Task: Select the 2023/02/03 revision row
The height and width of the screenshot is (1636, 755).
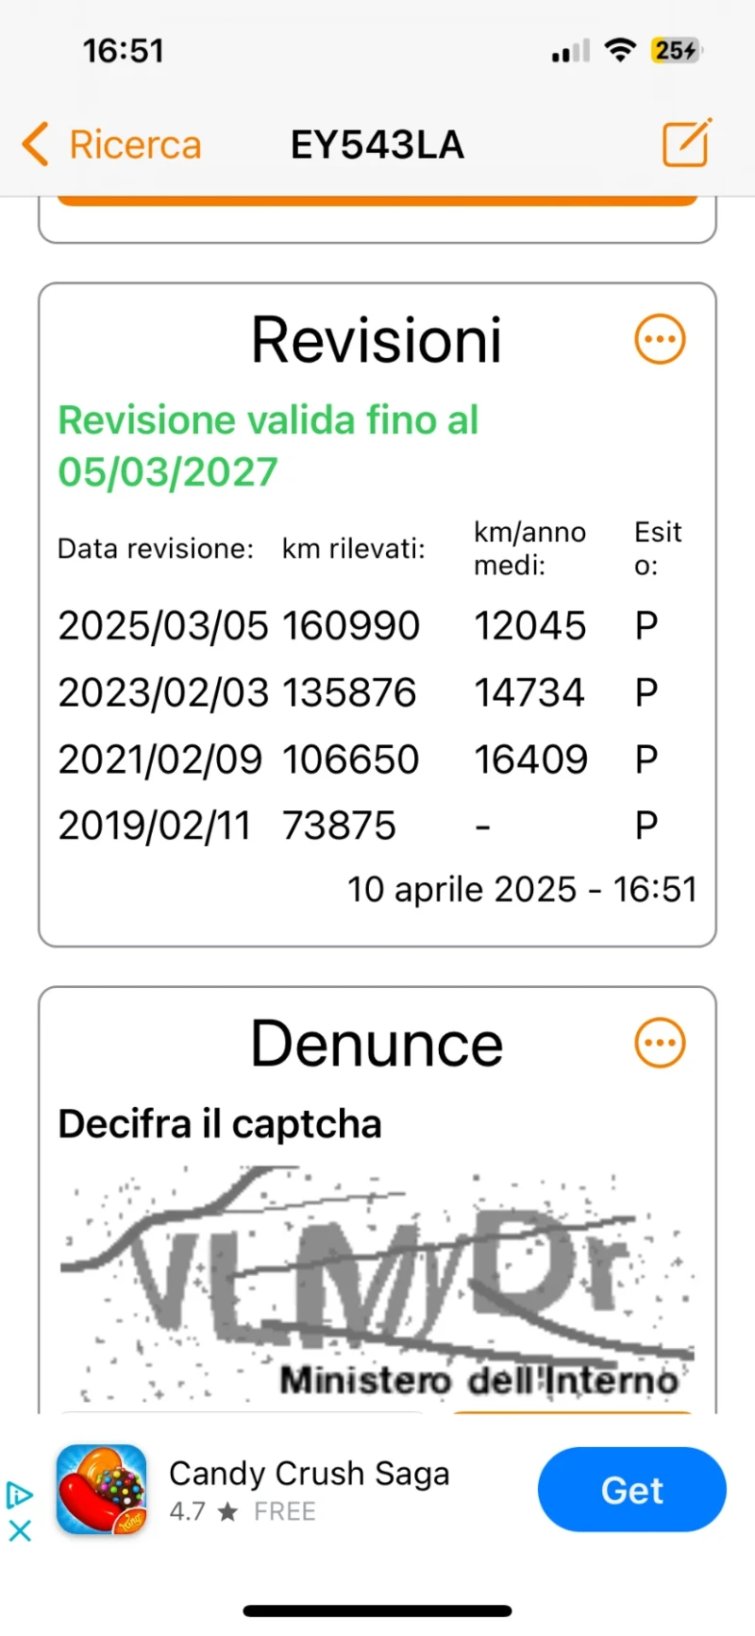Action: 377,692
